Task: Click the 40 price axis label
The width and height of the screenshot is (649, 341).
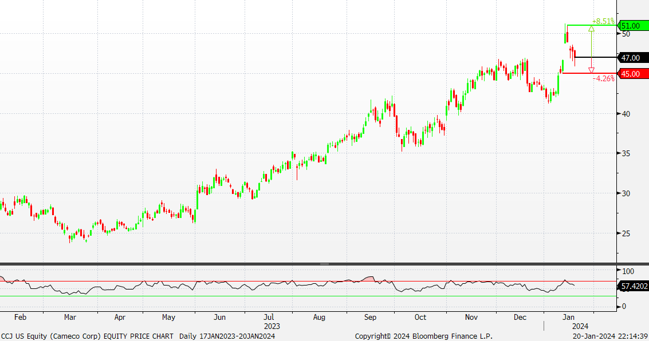Action: click(626, 114)
